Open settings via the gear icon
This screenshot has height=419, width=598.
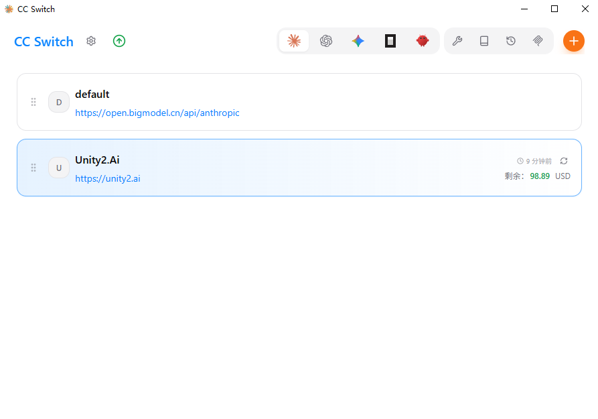[x=91, y=41]
